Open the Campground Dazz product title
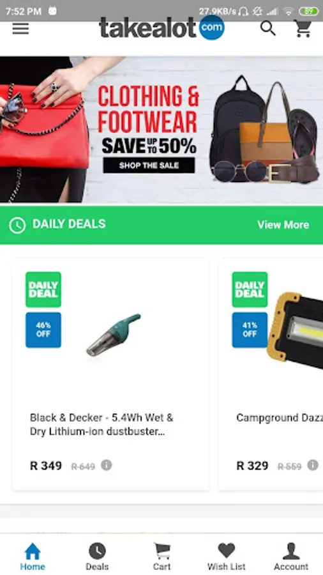This screenshot has height=575, width=323. pos(280,418)
